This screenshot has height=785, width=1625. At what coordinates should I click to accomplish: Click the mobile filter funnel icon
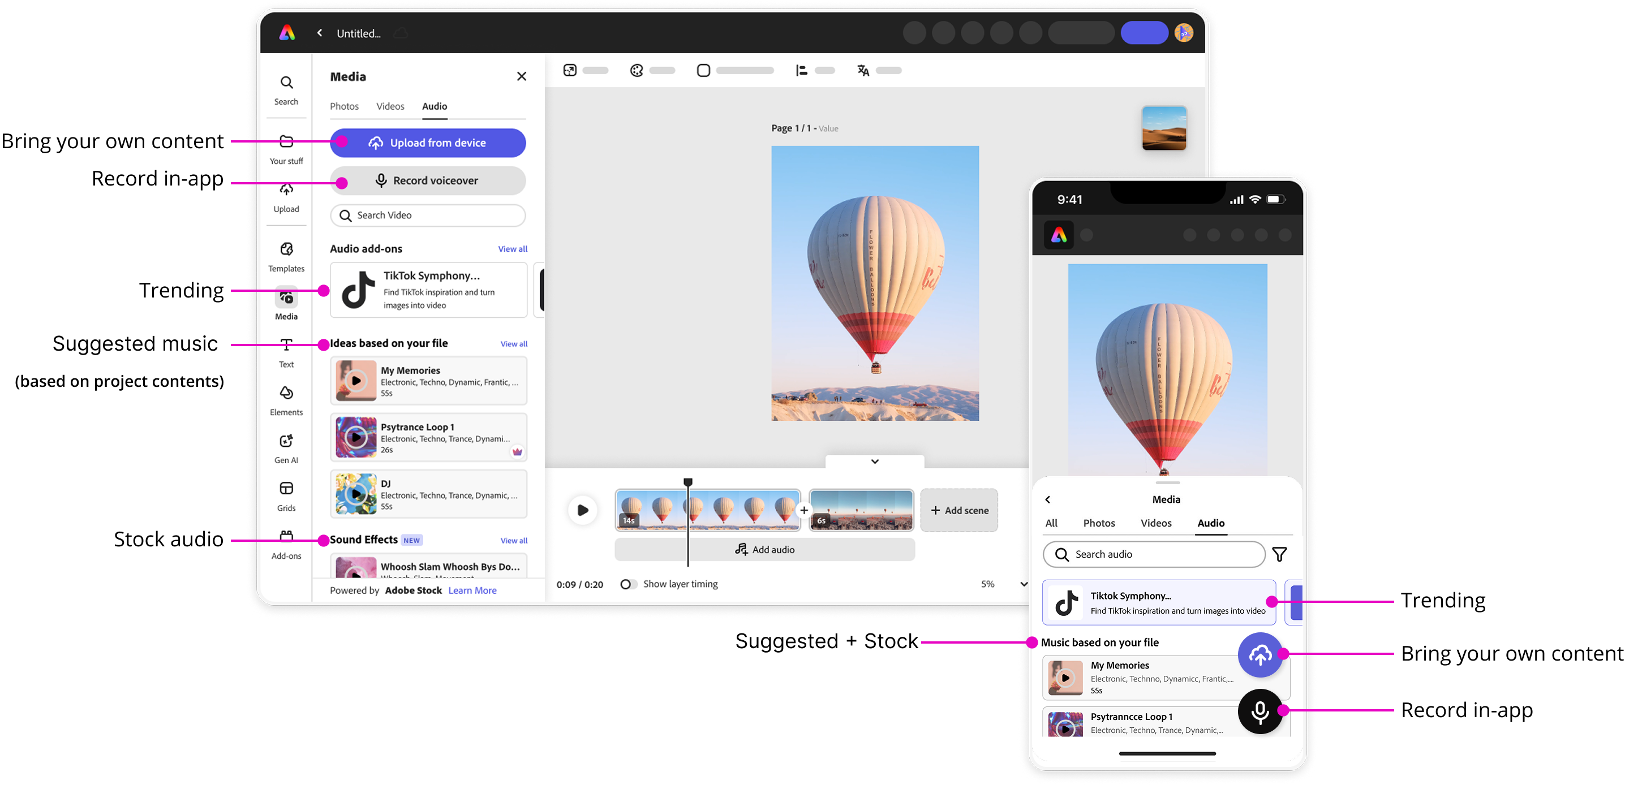1279,554
